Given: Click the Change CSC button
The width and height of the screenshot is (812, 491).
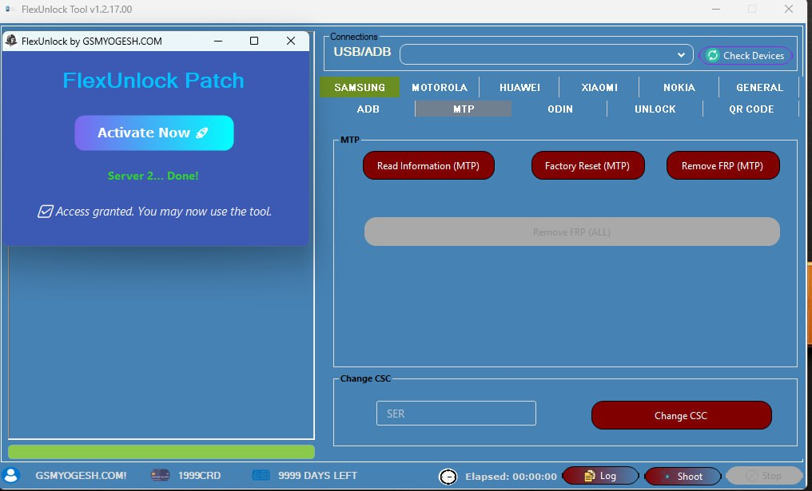Looking at the screenshot, I should [680, 415].
